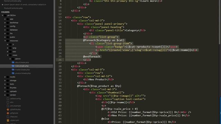Click the editor vertical scrollbar thumb
The height and width of the screenshot is (124, 221).
point(220,22)
